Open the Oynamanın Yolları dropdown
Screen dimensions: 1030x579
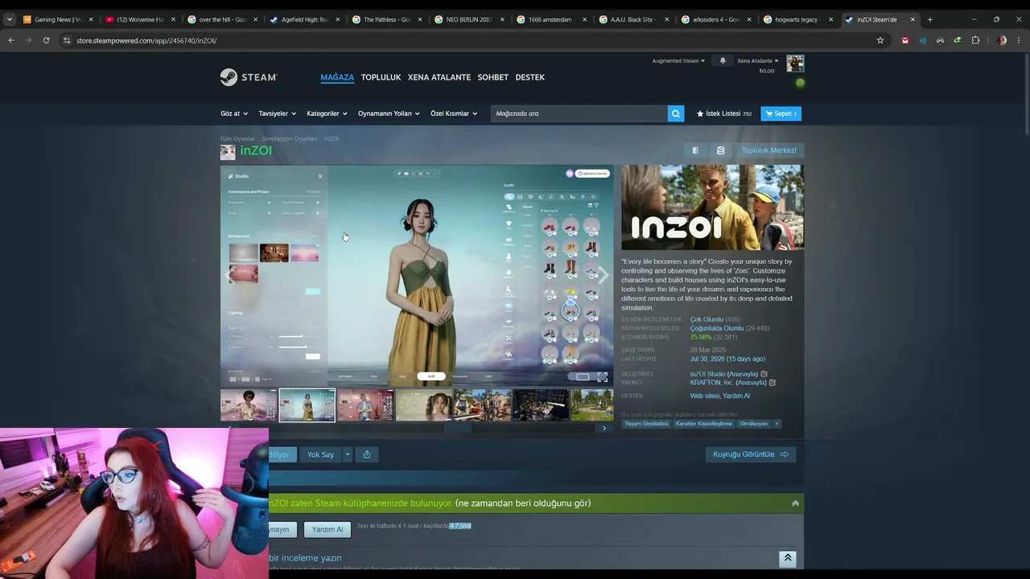[389, 113]
